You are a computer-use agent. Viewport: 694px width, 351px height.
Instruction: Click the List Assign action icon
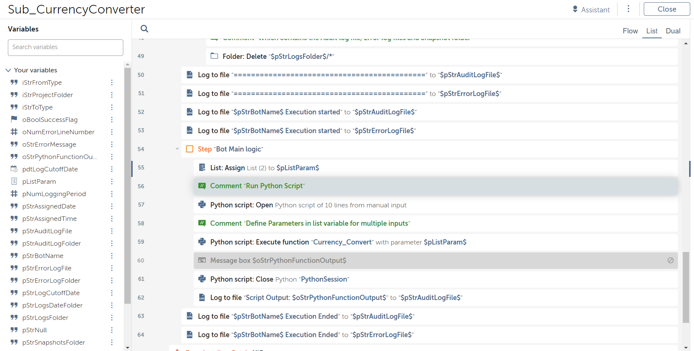(x=202, y=168)
